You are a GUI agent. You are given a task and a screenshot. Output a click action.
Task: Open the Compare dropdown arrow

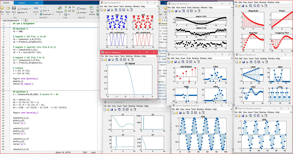pyautogui.click(x=30, y=9)
